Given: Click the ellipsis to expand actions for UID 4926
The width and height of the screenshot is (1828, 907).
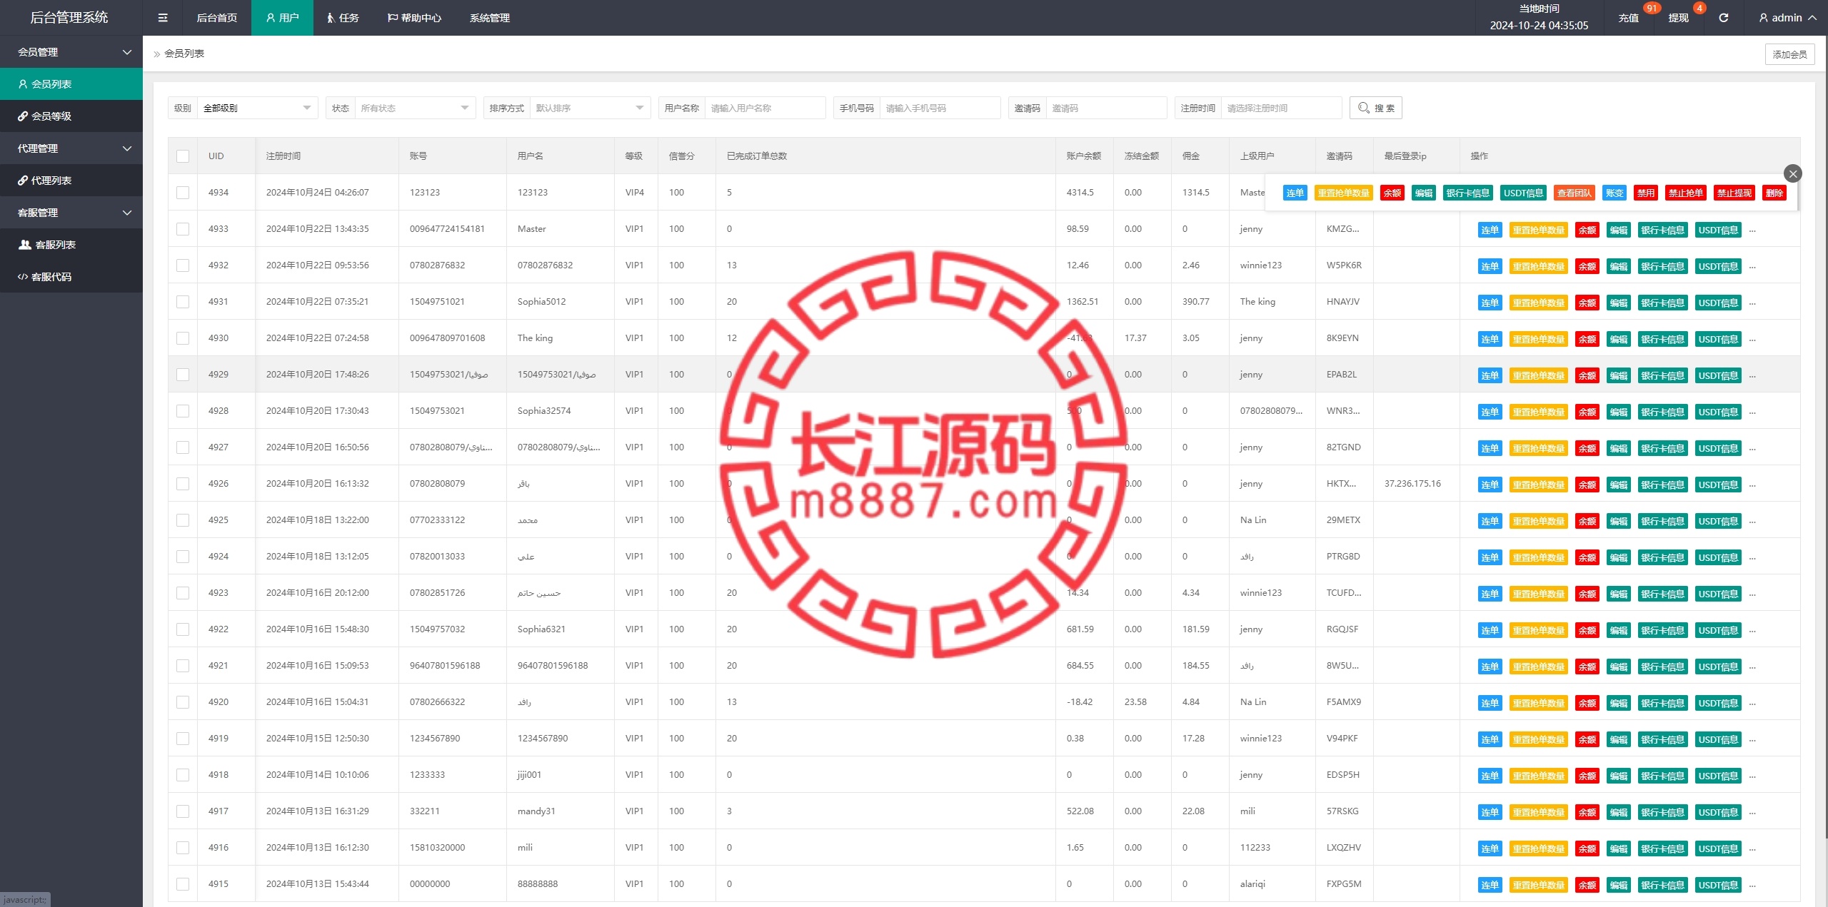Looking at the screenshot, I should pyautogui.click(x=1752, y=485).
